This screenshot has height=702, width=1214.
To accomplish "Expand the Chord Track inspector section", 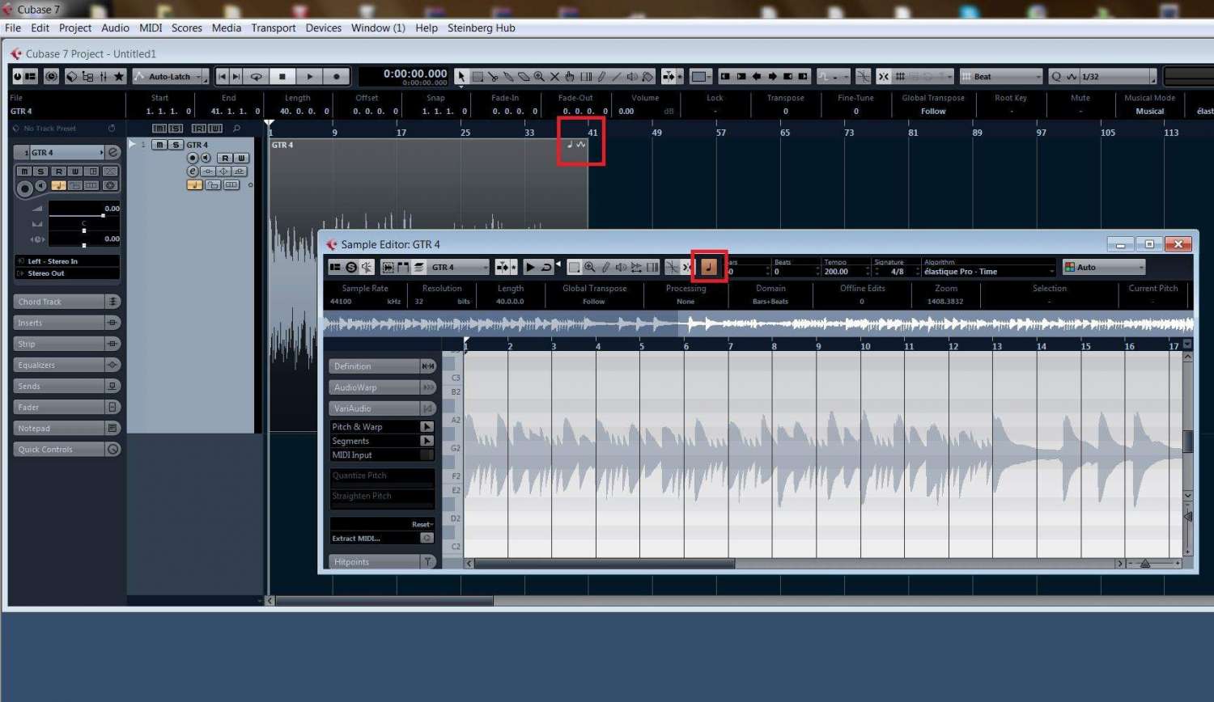I will tap(67, 302).
